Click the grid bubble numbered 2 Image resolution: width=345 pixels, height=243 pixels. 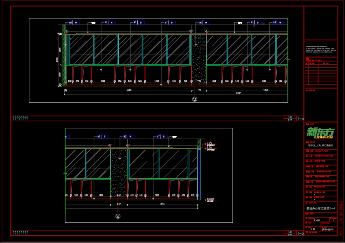click(x=118, y=216)
